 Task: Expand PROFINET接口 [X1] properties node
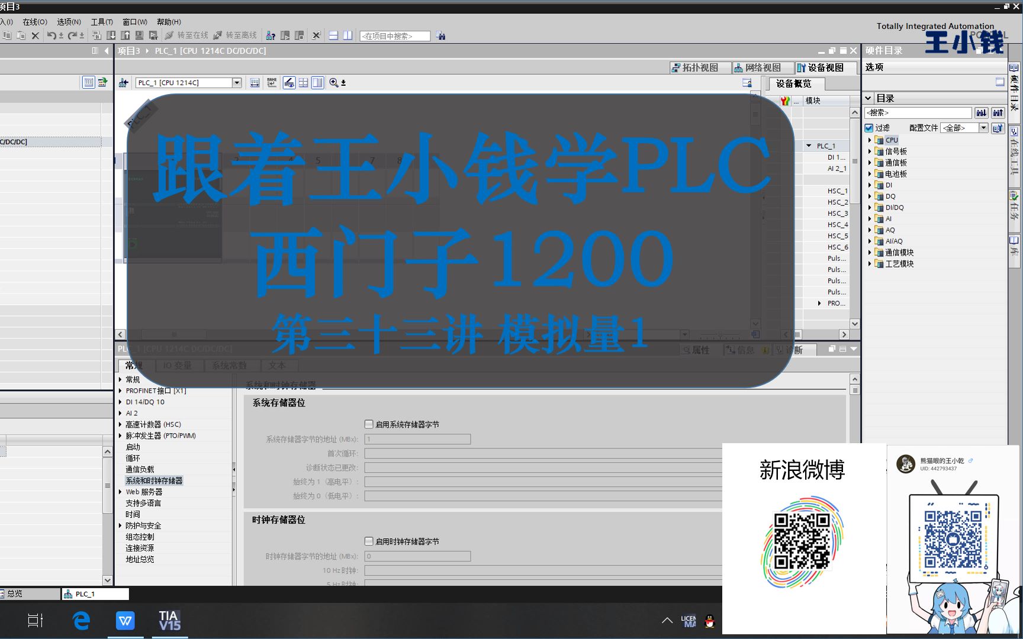[120, 390]
